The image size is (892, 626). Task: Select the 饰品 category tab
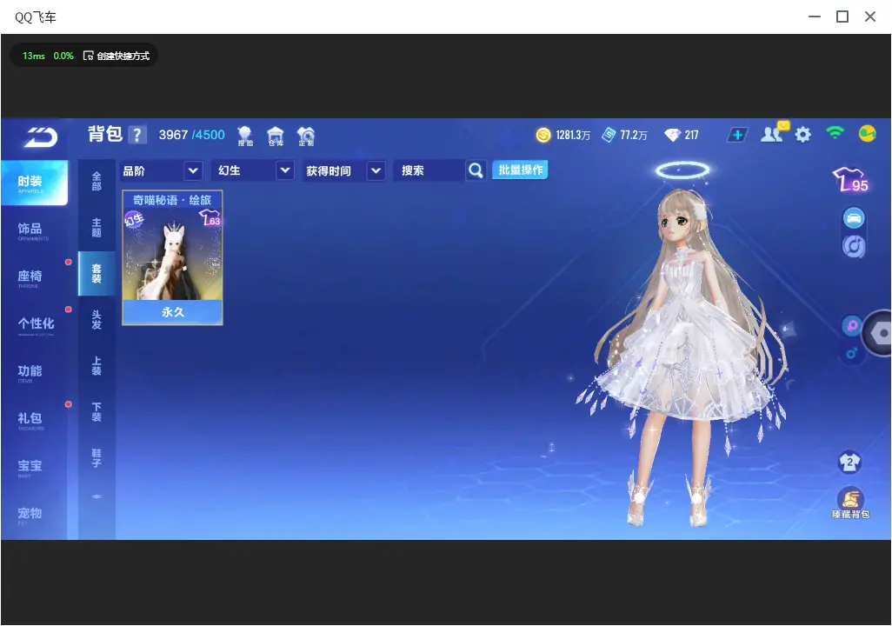pyautogui.click(x=34, y=230)
